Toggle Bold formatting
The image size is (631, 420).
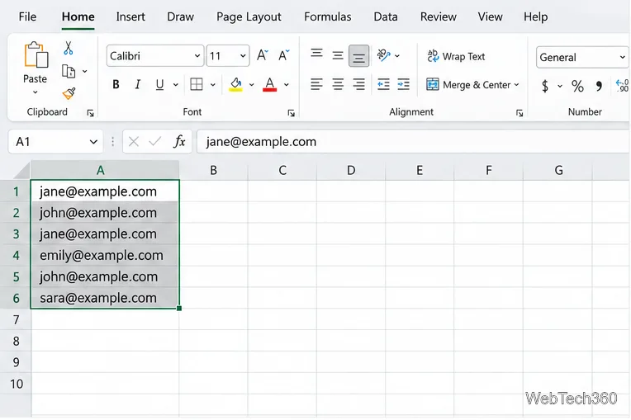(116, 84)
